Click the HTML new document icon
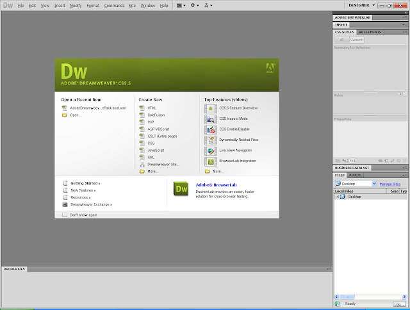The width and height of the screenshot is (410, 310). click(x=142, y=108)
